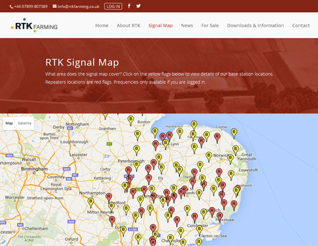
Task: Click the phone icon beside +44 07899 807389
Action: click(x=11, y=7)
